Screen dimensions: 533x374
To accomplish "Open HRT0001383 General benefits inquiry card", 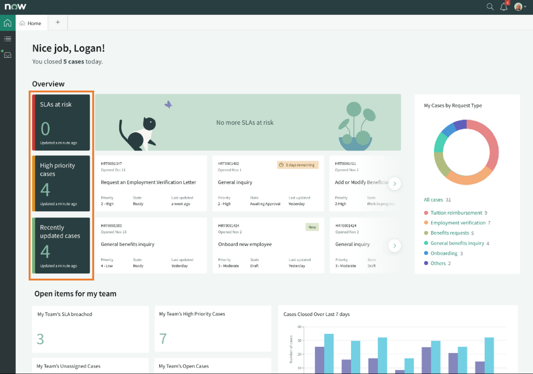I will [x=151, y=245].
